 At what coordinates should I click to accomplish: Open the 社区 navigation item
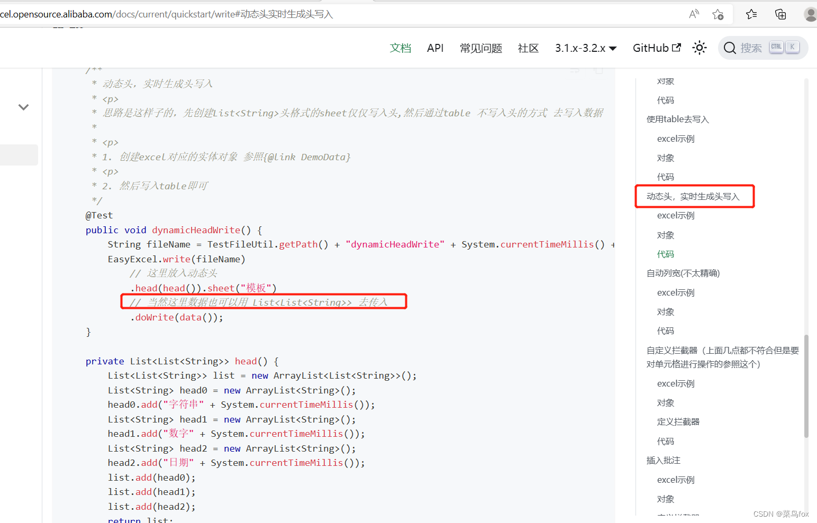528,48
